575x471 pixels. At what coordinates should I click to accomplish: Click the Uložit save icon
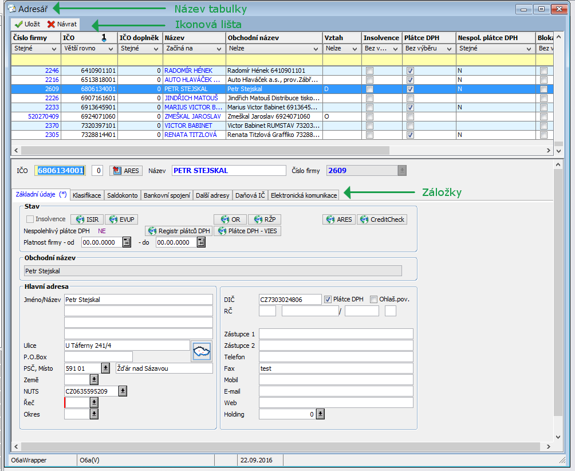18,25
